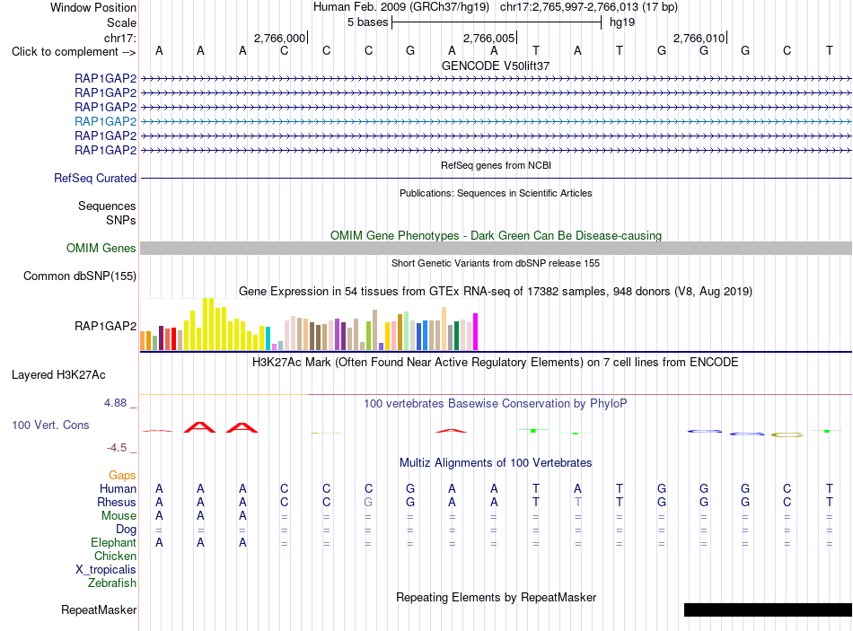Click the RepeatMasker track label

[x=99, y=609]
